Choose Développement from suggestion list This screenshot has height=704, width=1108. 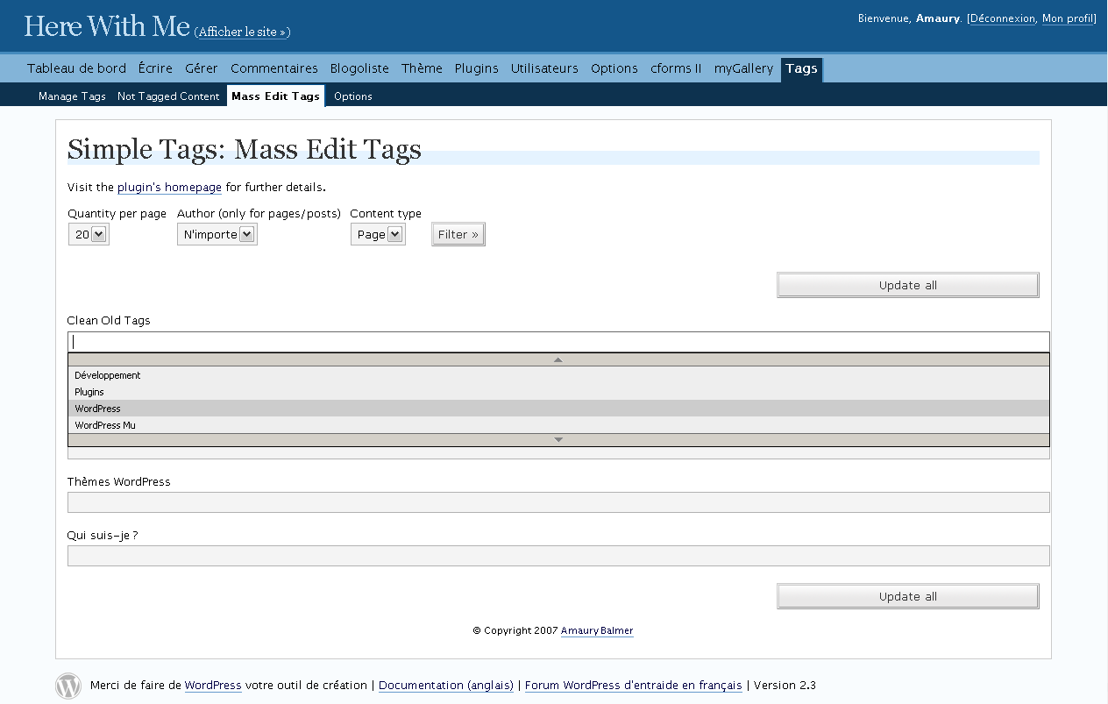pos(108,375)
